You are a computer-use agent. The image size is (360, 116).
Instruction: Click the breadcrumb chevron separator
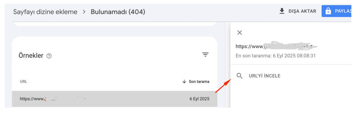pyautogui.click(x=84, y=12)
